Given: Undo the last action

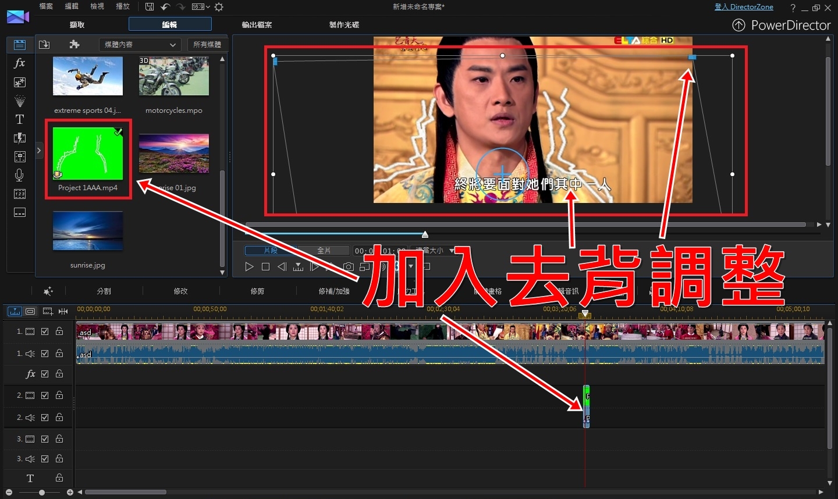Looking at the screenshot, I should tap(165, 6).
